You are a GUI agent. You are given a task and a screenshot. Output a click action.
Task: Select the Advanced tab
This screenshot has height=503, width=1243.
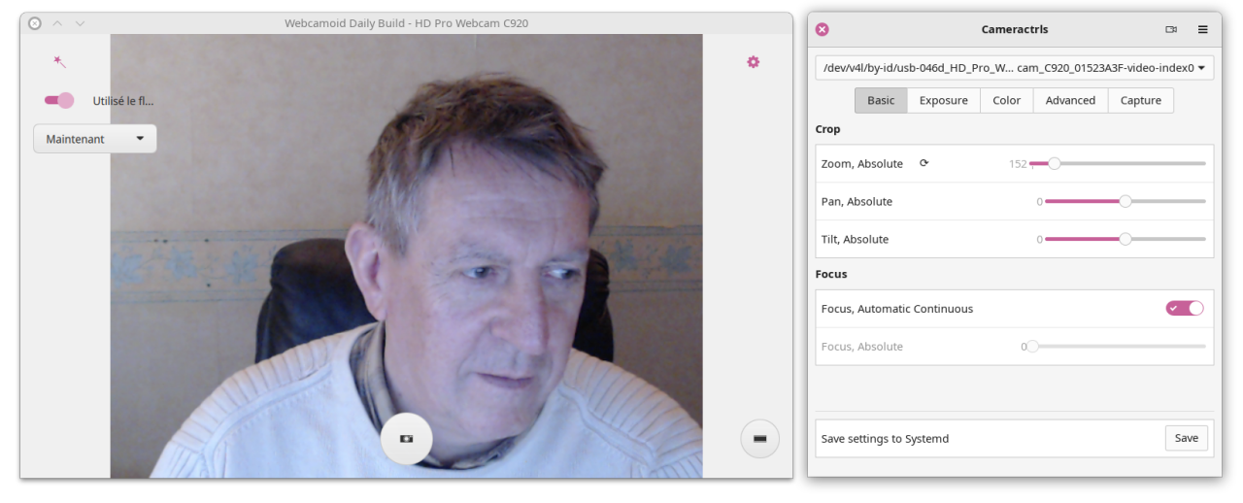(x=1070, y=101)
